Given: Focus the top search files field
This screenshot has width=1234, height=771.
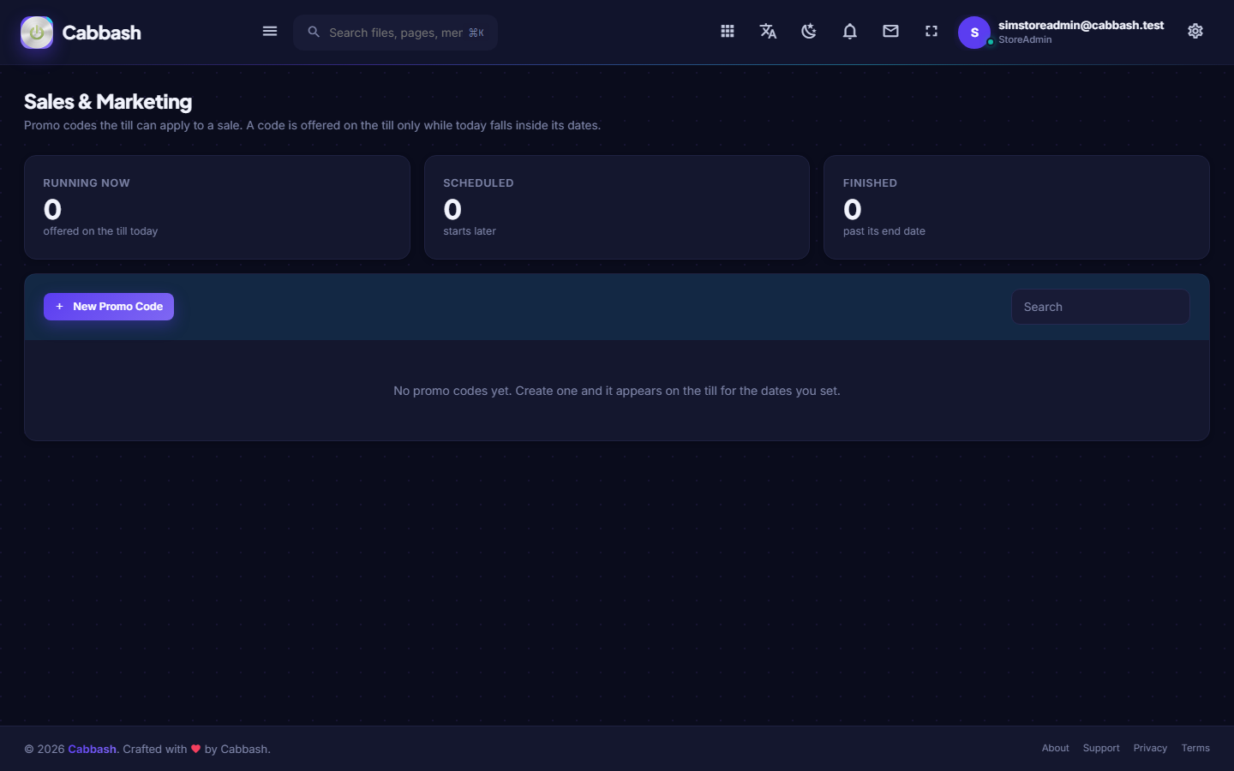Looking at the screenshot, I should 396,33.
